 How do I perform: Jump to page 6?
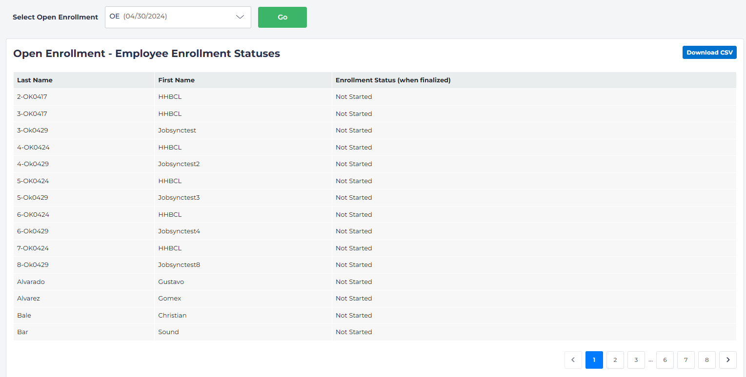[665, 359]
